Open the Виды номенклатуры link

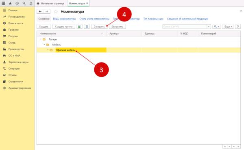click(64, 19)
